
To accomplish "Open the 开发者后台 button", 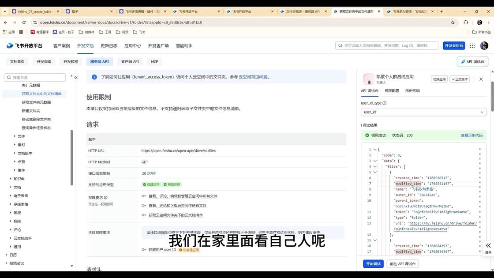I will pos(454,46).
